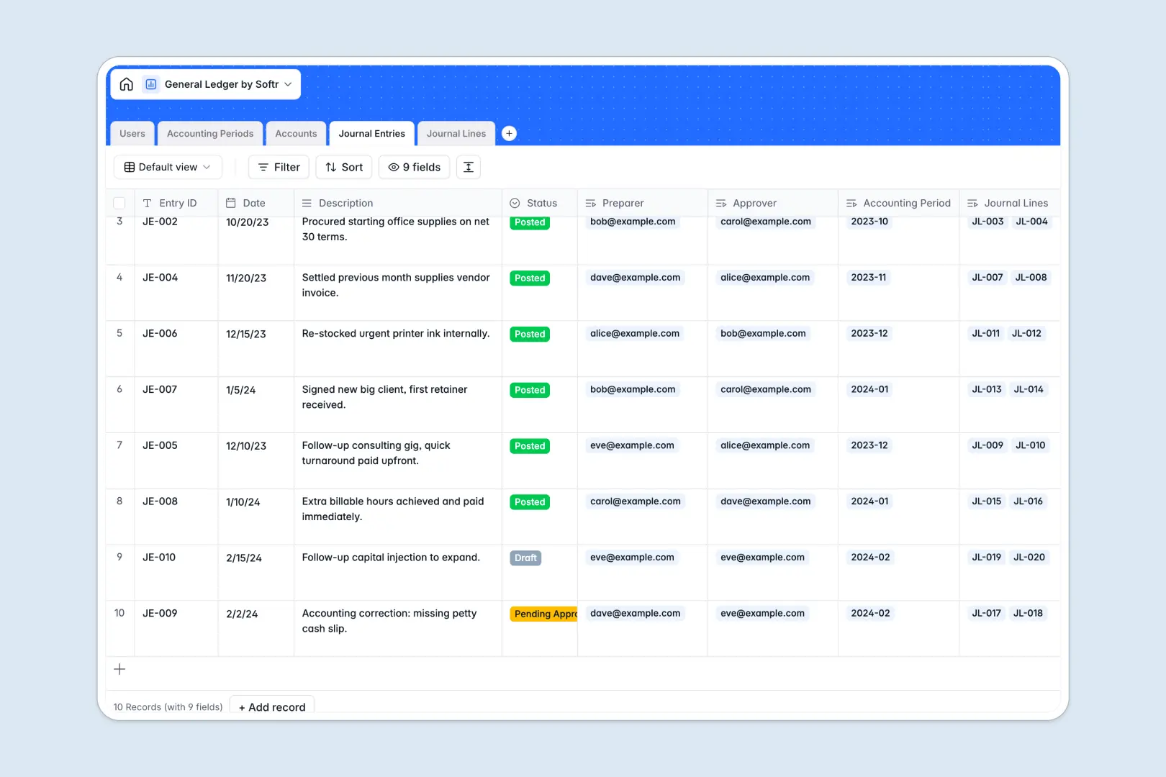Click the text field icon beside Entry ID
This screenshot has height=777, width=1166.
(146, 203)
